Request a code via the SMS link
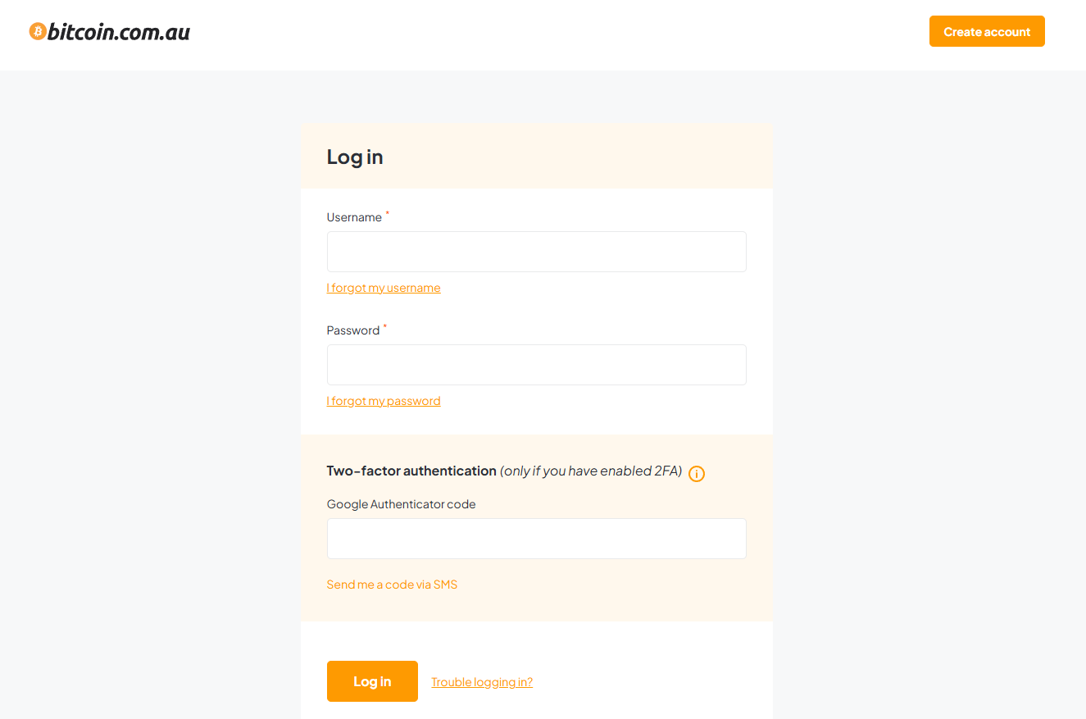 coord(392,585)
